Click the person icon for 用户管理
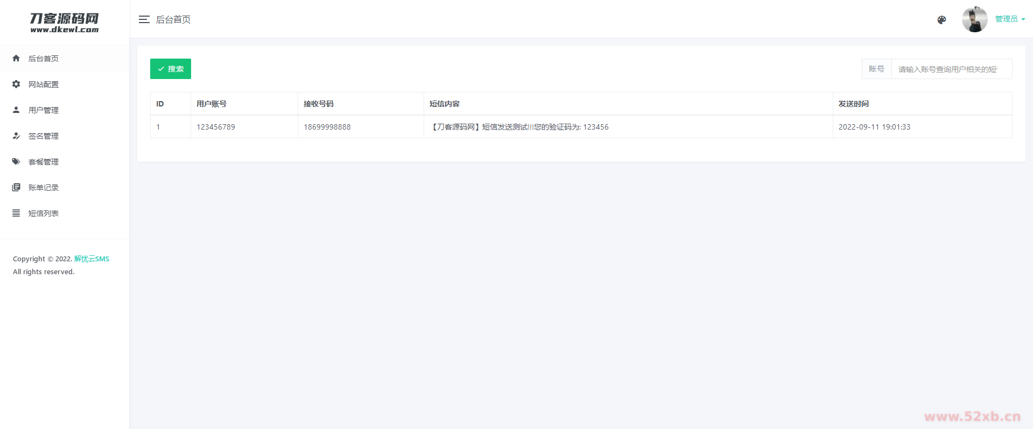This screenshot has height=429, width=1033. pos(16,110)
